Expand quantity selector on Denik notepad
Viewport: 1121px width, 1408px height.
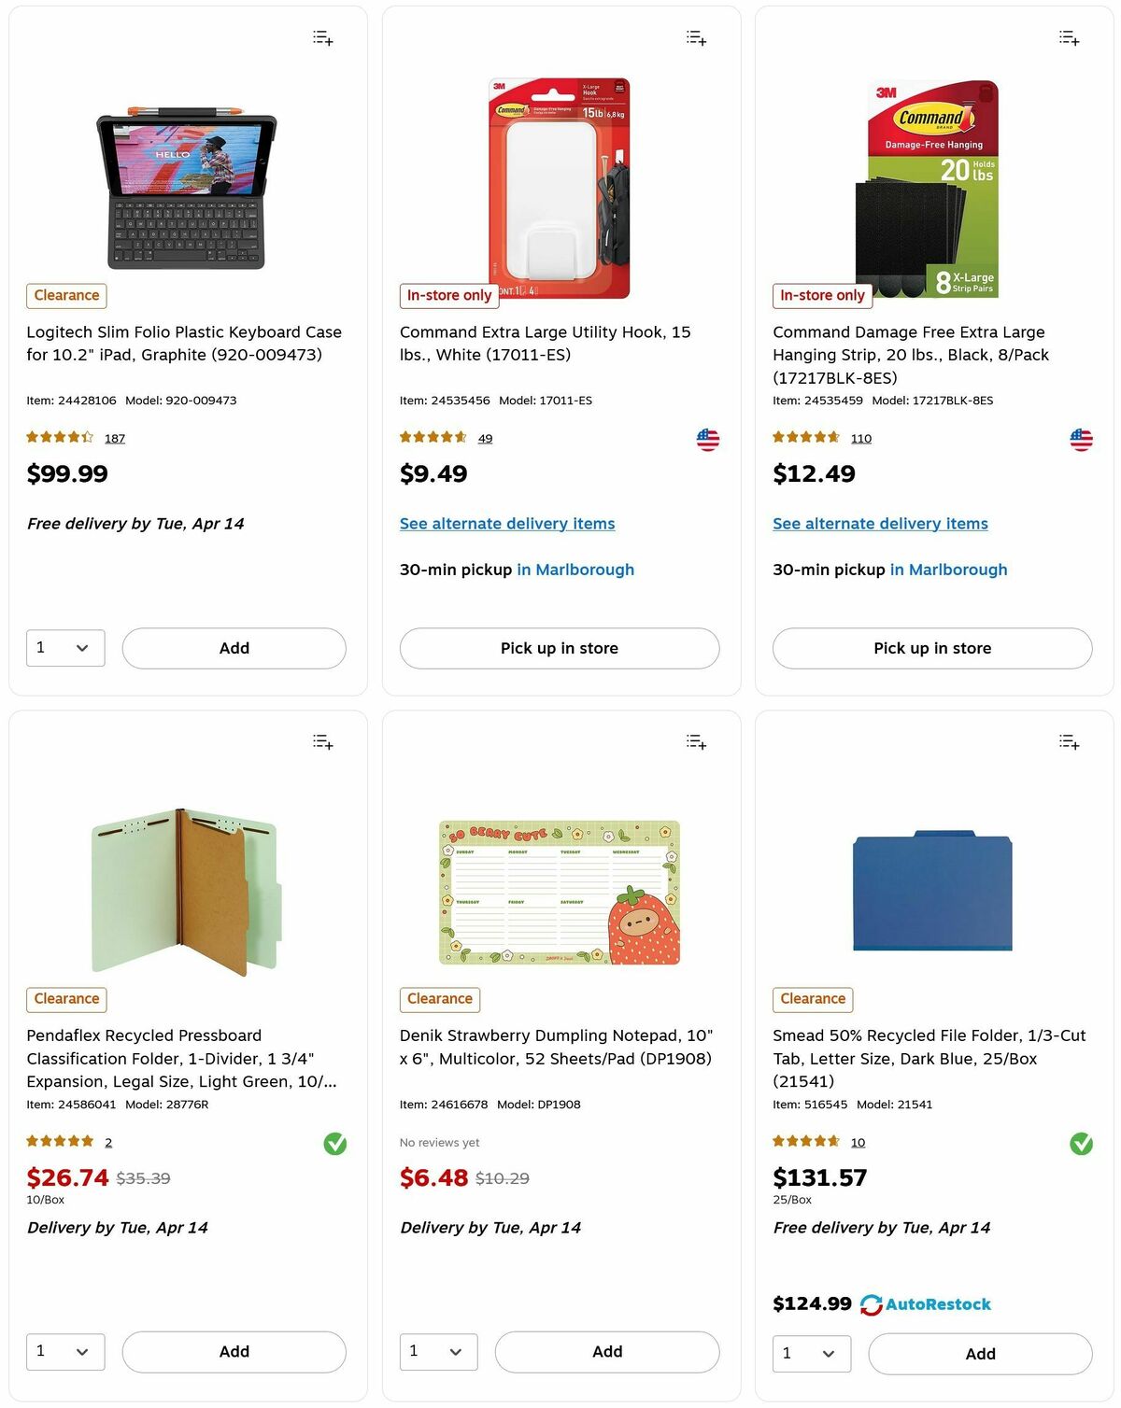click(438, 1351)
